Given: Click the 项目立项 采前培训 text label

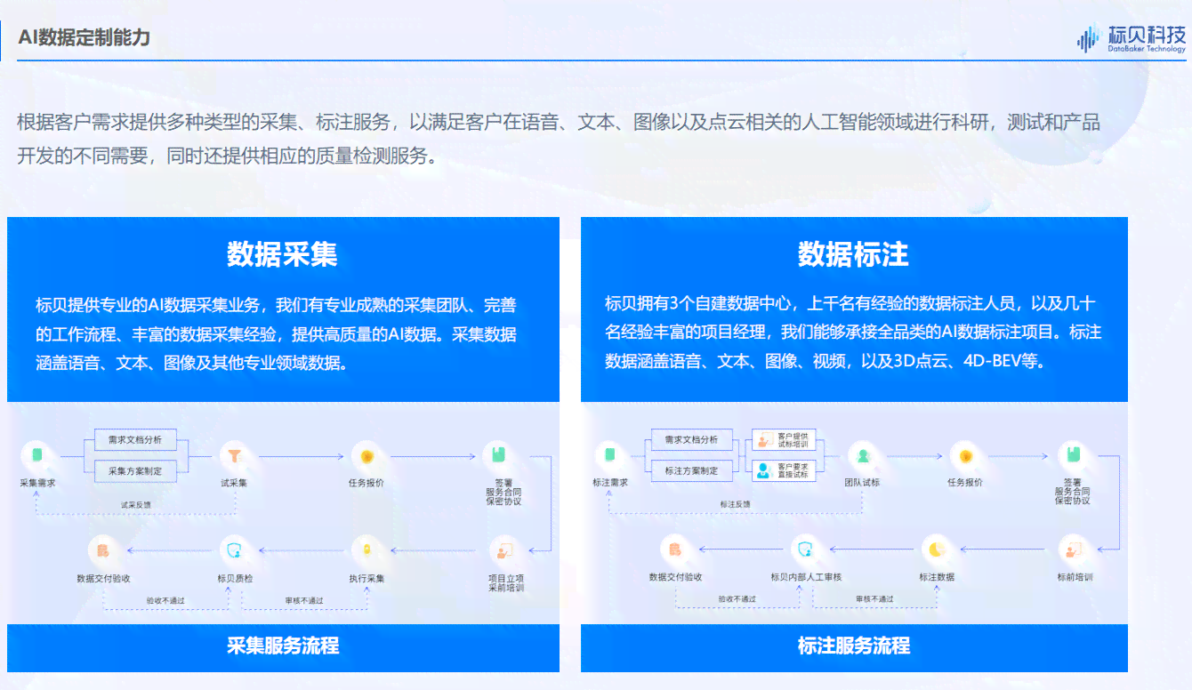Looking at the screenshot, I should 506,583.
